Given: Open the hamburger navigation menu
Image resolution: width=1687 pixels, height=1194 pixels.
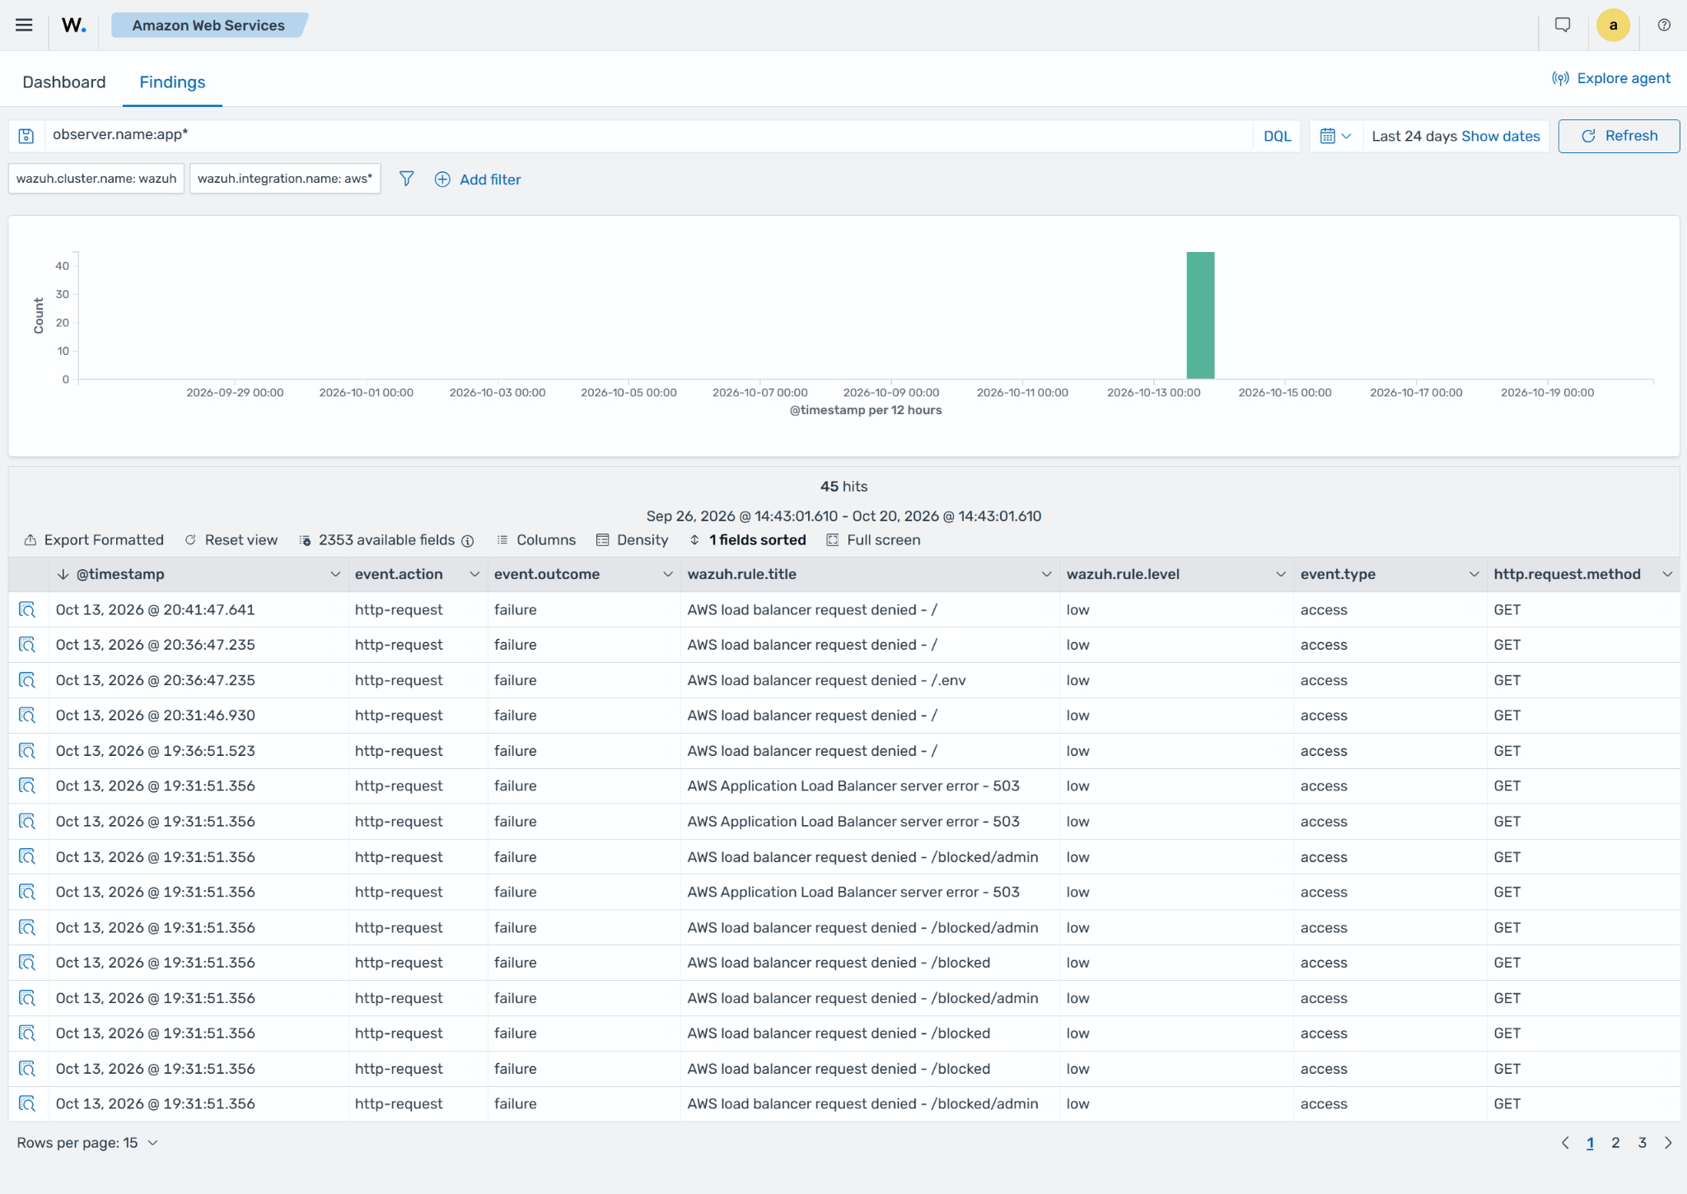Looking at the screenshot, I should click(24, 25).
